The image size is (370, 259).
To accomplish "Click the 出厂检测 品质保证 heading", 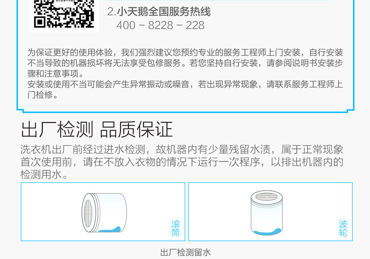I will tap(97, 129).
